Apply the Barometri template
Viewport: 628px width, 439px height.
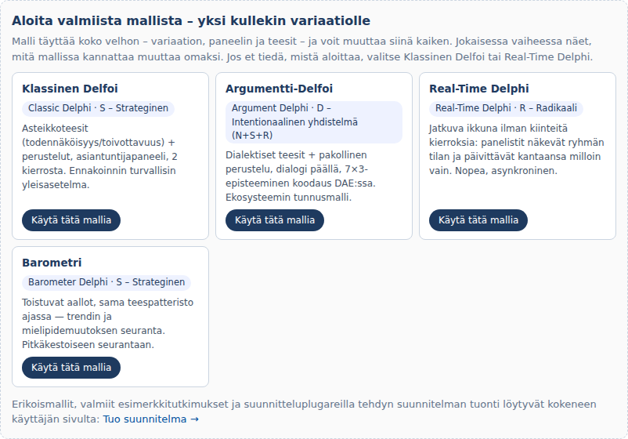71,368
